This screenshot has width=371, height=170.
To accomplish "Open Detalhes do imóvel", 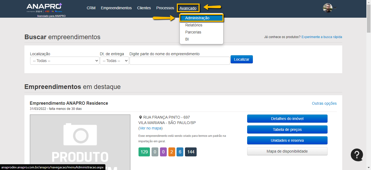I will (287, 119).
